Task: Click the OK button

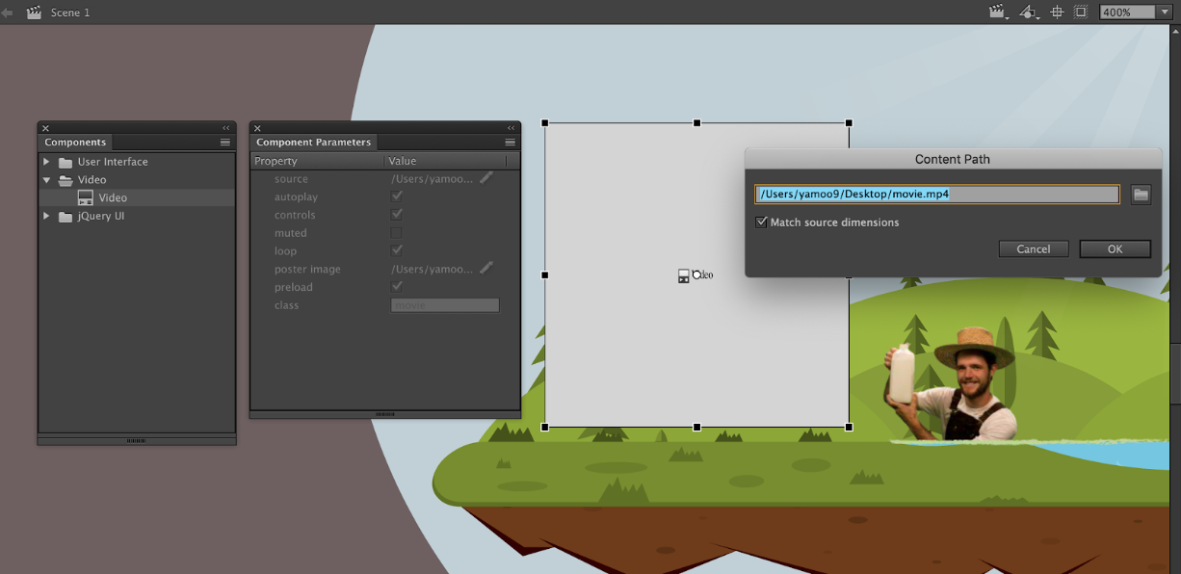Action: pyautogui.click(x=1115, y=249)
